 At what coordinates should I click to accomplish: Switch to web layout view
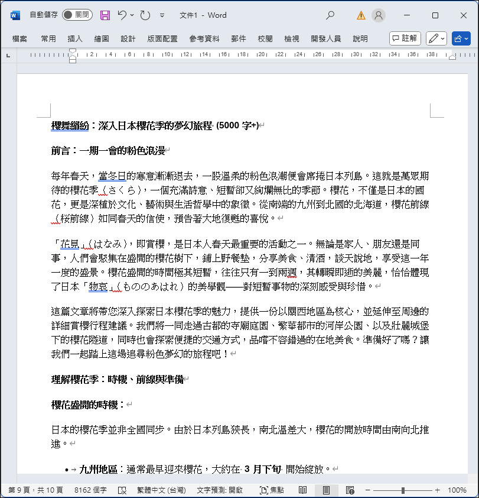coord(350,490)
